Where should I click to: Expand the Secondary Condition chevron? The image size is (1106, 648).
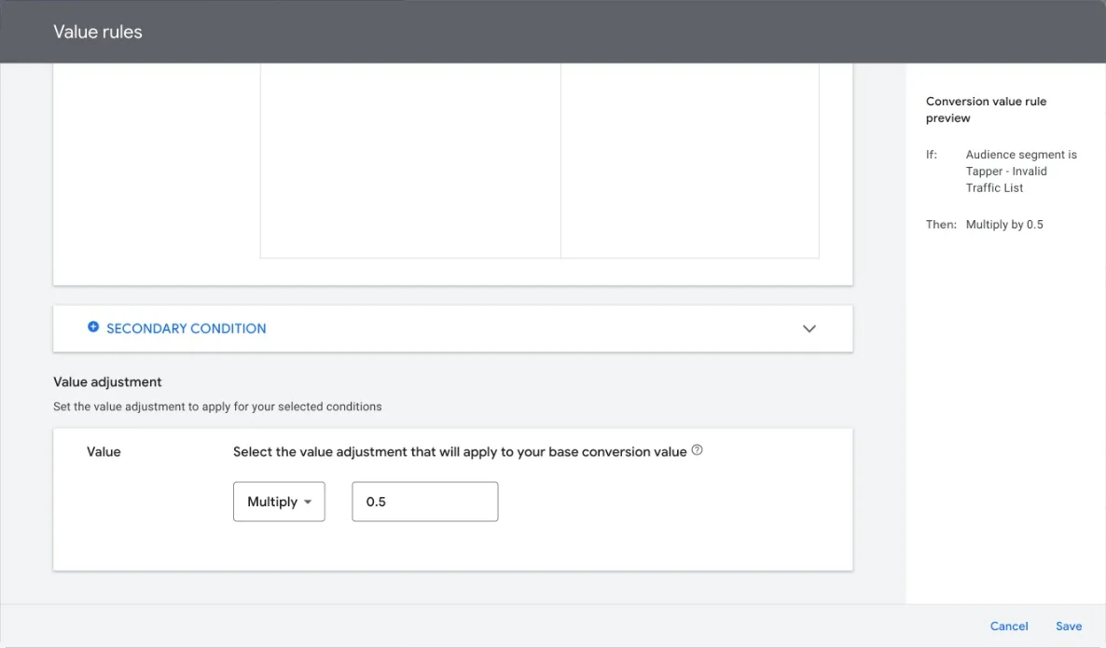809,328
